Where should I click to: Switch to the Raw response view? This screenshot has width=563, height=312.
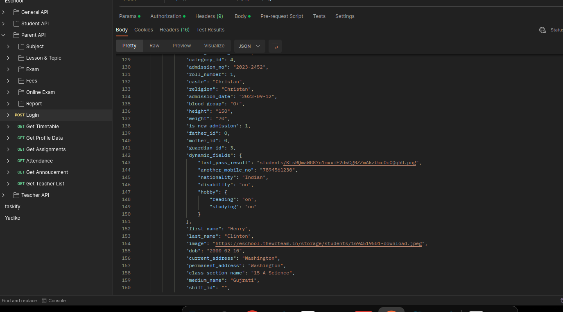(154, 46)
